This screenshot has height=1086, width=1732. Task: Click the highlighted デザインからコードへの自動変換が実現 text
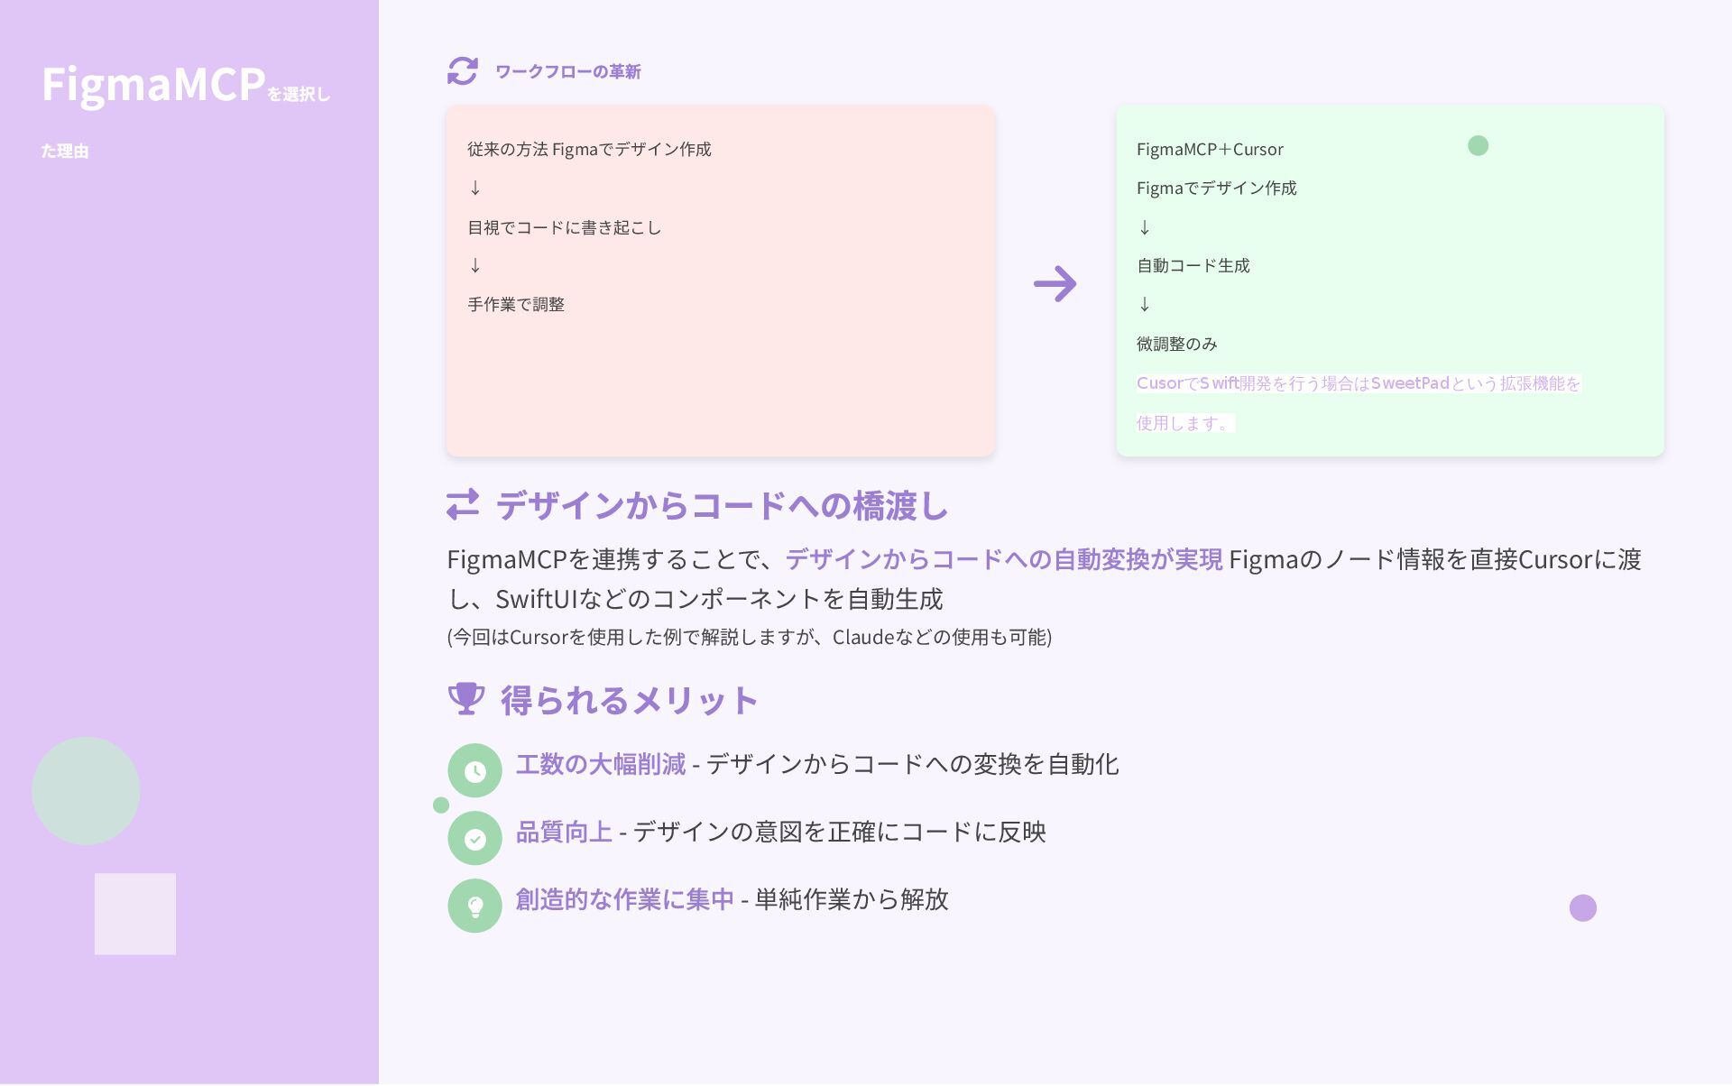pyautogui.click(x=1003, y=559)
